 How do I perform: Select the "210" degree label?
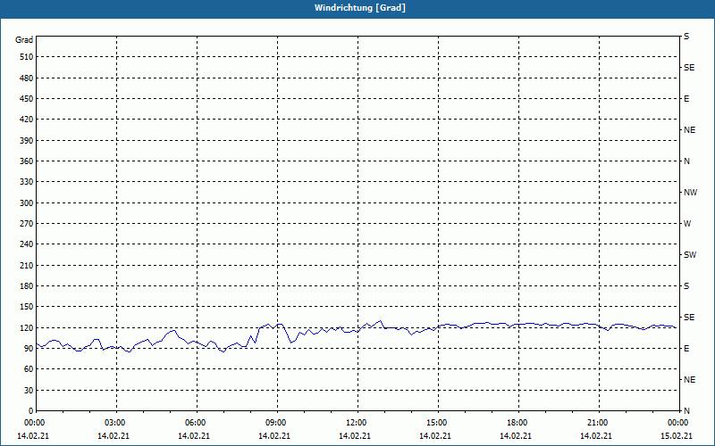click(x=27, y=265)
